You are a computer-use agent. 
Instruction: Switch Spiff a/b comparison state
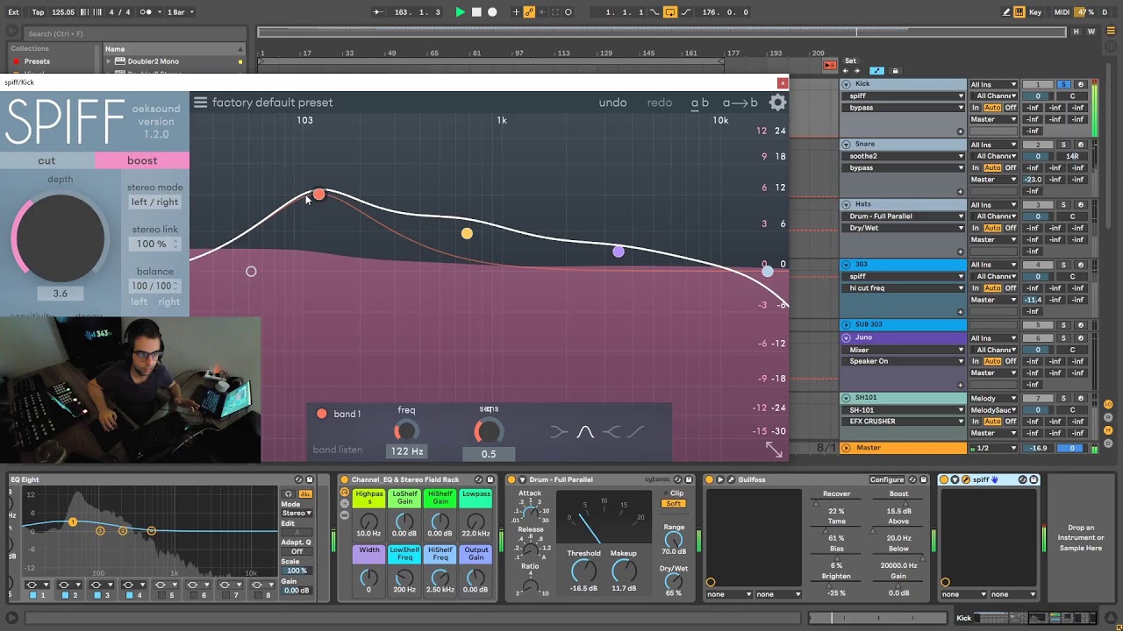pos(700,103)
